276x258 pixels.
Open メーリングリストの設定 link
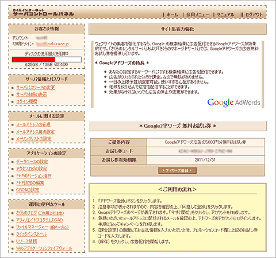[34, 139]
